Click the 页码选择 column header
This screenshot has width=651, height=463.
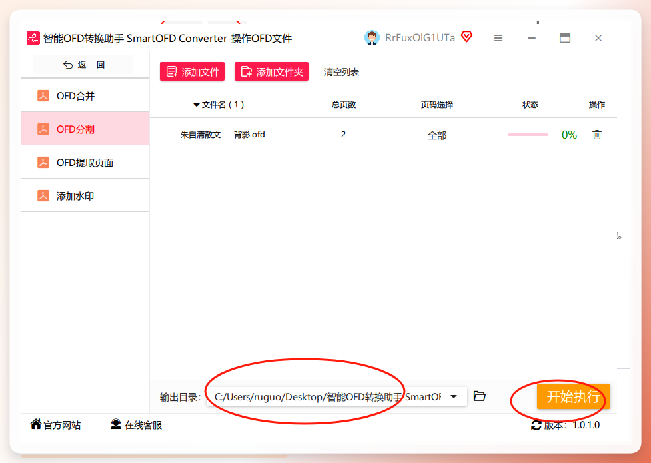click(437, 105)
